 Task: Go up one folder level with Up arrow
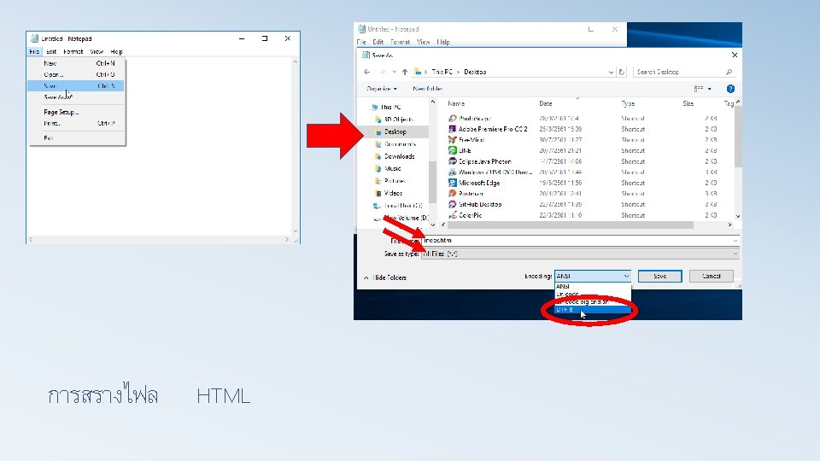(405, 72)
